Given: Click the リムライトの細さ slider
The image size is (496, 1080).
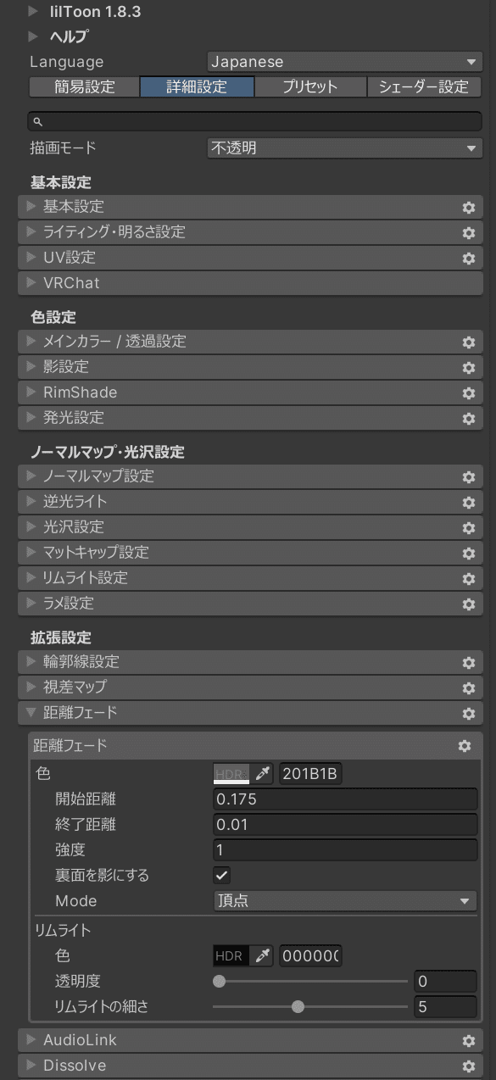Looking at the screenshot, I should point(310,1007).
